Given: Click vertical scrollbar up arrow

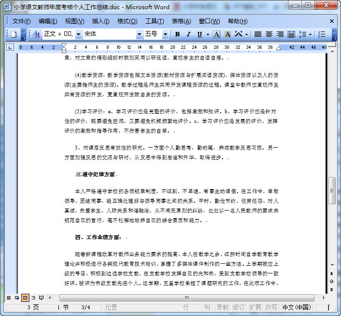Looking at the screenshot, I should pyautogui.click(x=332, y=51).
